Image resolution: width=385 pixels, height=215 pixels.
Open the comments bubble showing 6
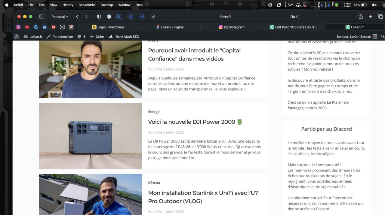pyautogui.click(x=82, y=37)
